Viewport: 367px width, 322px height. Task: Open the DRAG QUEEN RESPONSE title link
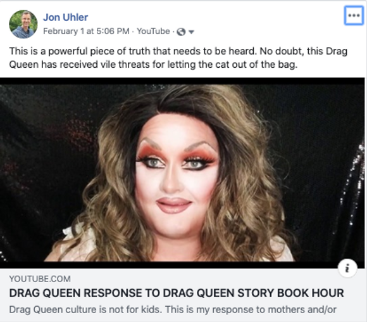177,293
